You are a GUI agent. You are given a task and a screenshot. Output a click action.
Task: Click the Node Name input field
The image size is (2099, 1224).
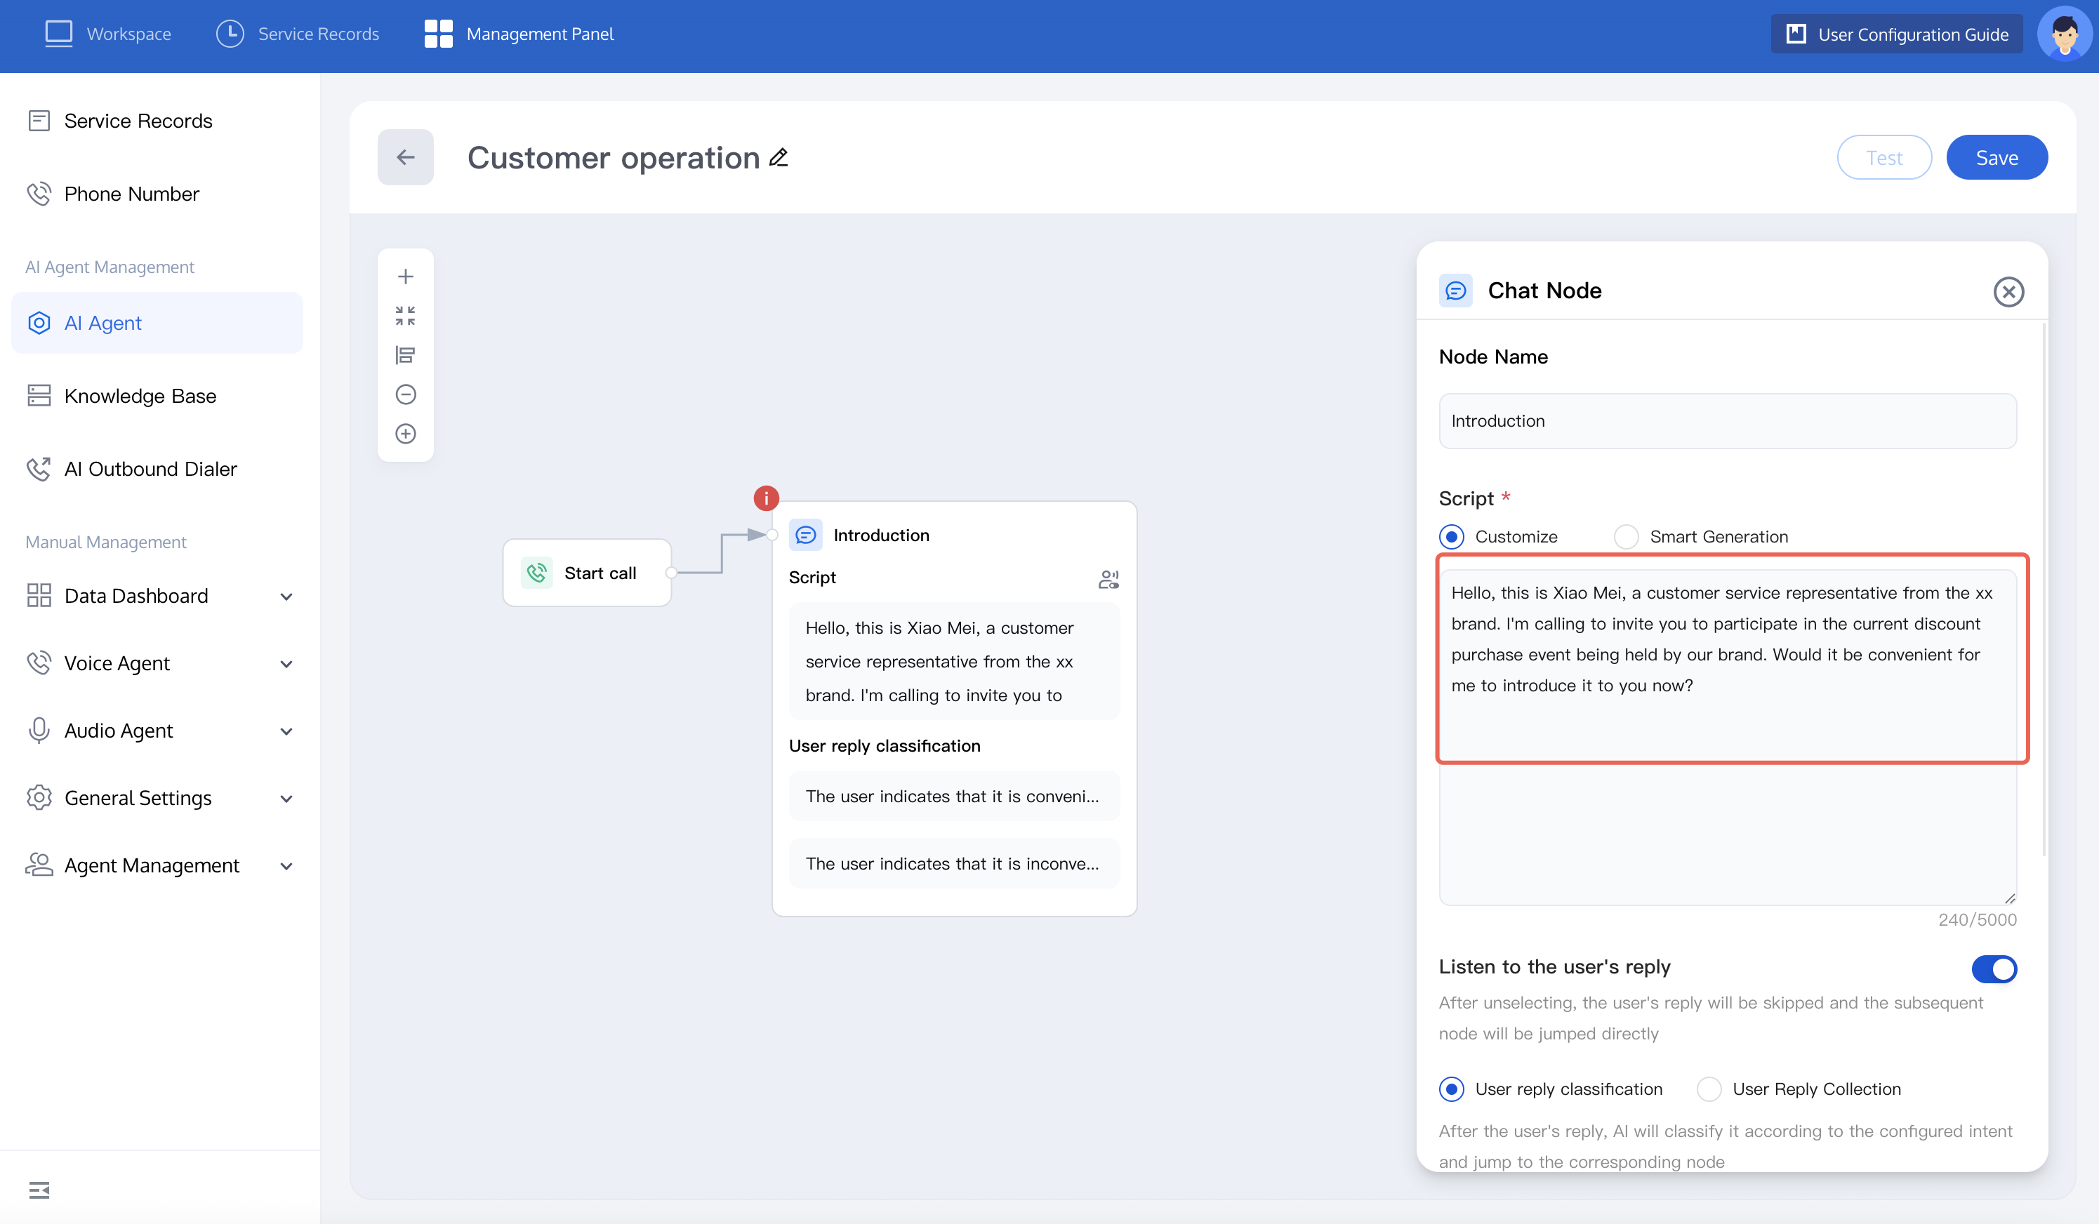(1727, 421)
